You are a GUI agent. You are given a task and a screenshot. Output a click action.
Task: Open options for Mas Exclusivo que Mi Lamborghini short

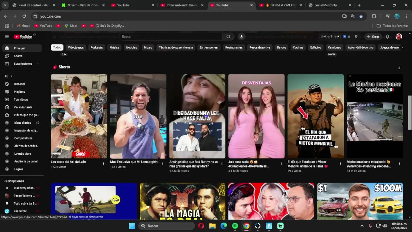tap(163, 164)
